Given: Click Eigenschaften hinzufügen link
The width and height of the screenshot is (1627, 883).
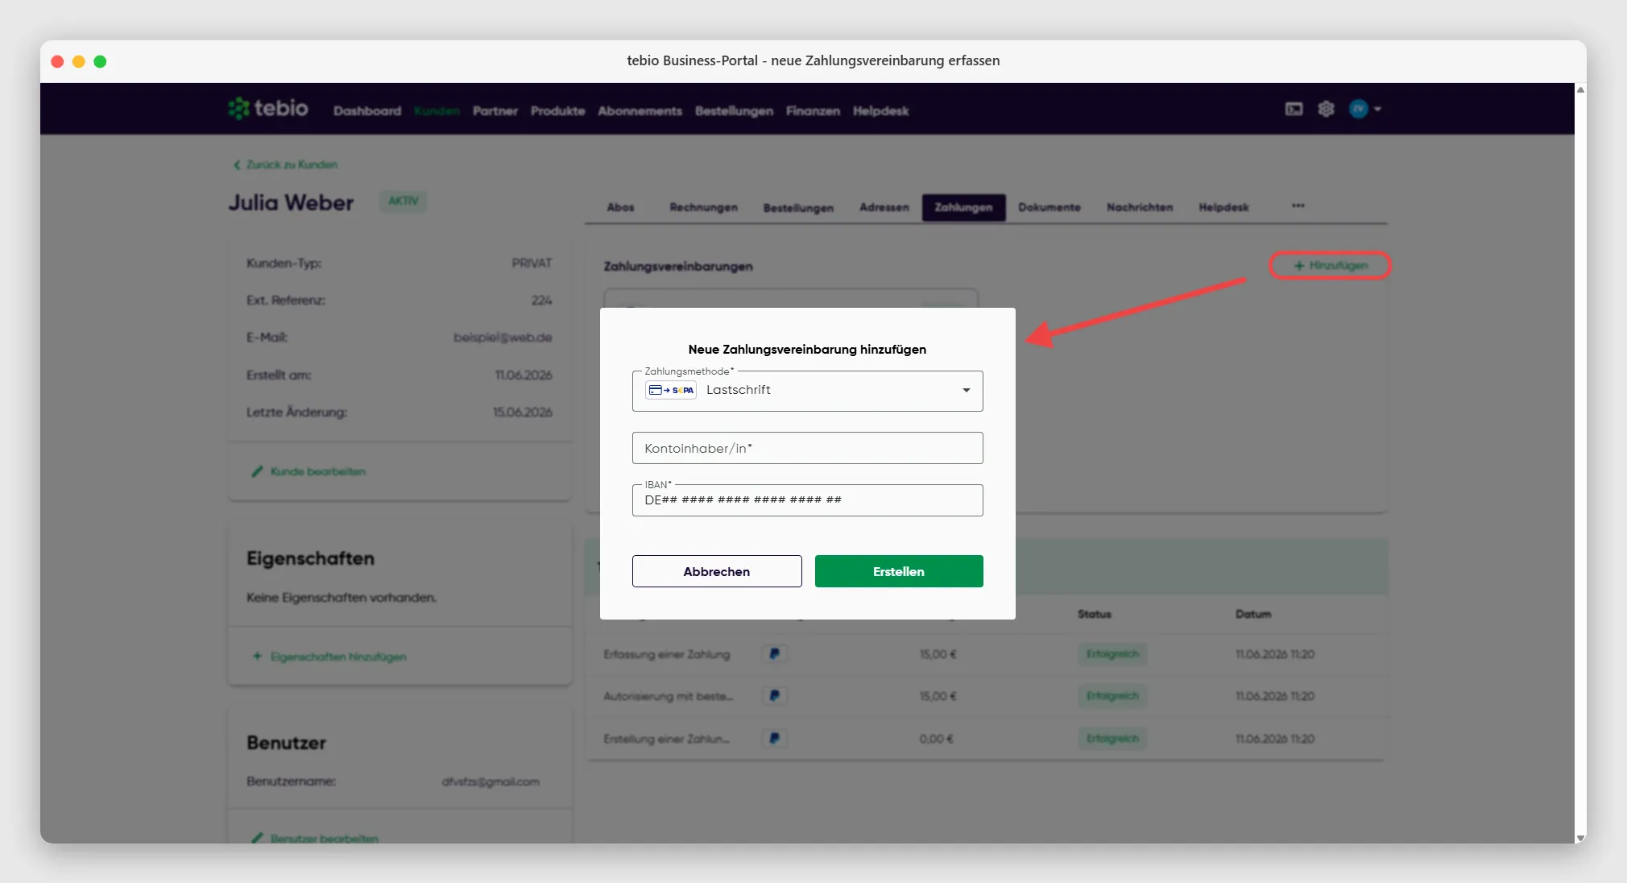Looking at the screenshot, I should point(329,657).
